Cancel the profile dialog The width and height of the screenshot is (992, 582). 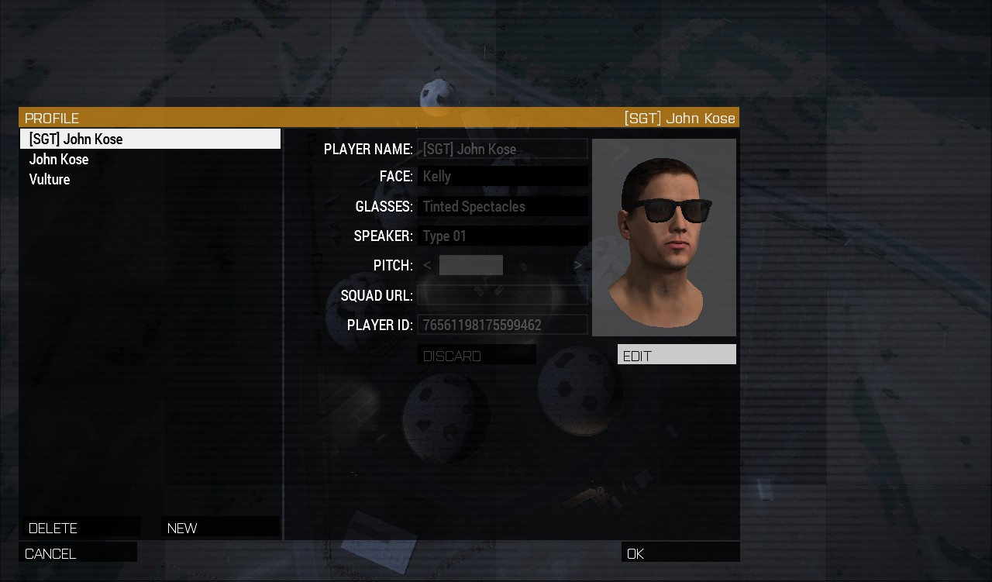click(x=77, y=553)
